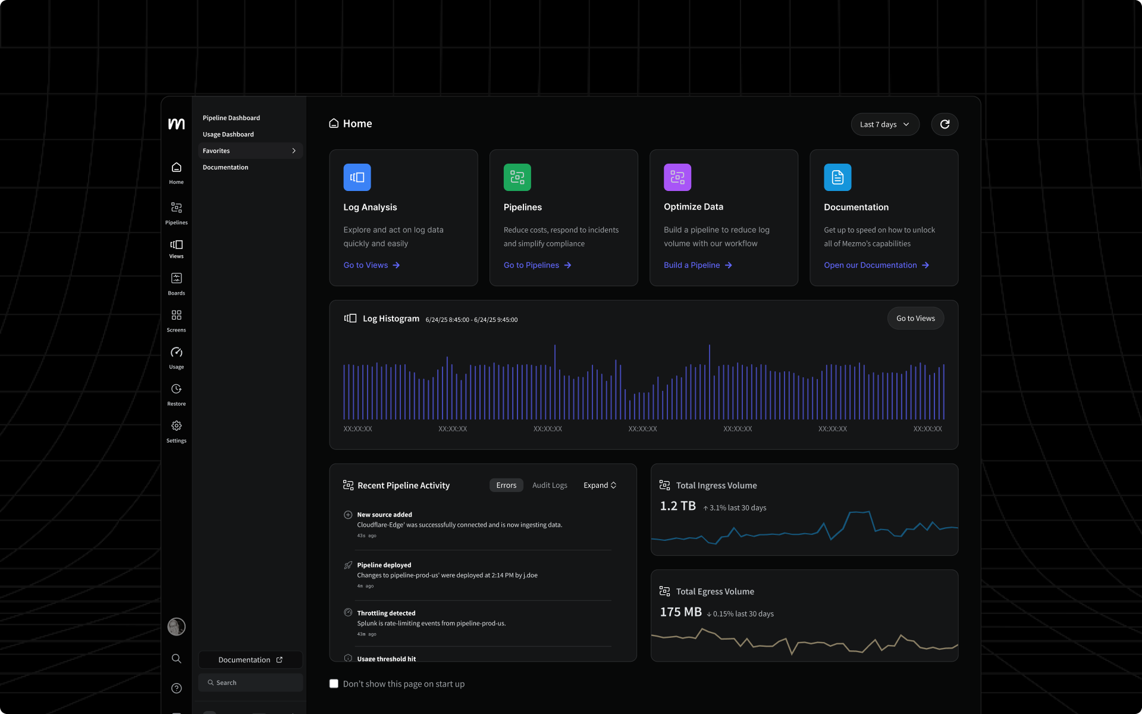This screenshot has height=714, width=1142.
Task: Select the Errors tab
Action: [506, 486]
